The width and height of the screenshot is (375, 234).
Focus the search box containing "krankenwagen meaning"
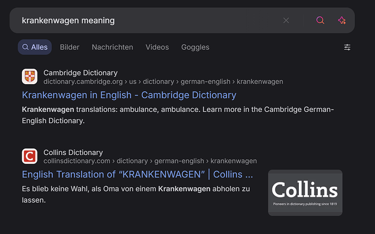(x=147, y=21)
